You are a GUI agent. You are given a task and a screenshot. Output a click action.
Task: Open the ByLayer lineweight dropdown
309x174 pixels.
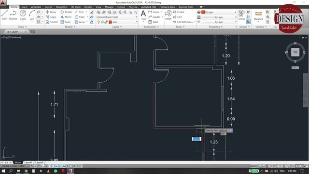[x=219, y=17]
